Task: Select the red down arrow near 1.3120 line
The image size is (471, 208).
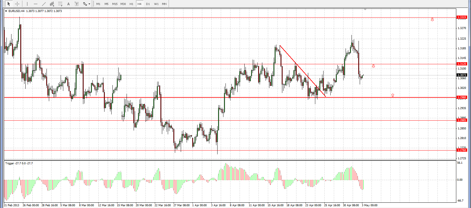Action: [x=373, y=66]
